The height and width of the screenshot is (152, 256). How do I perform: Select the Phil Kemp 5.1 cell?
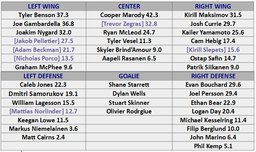coord(213,146)
